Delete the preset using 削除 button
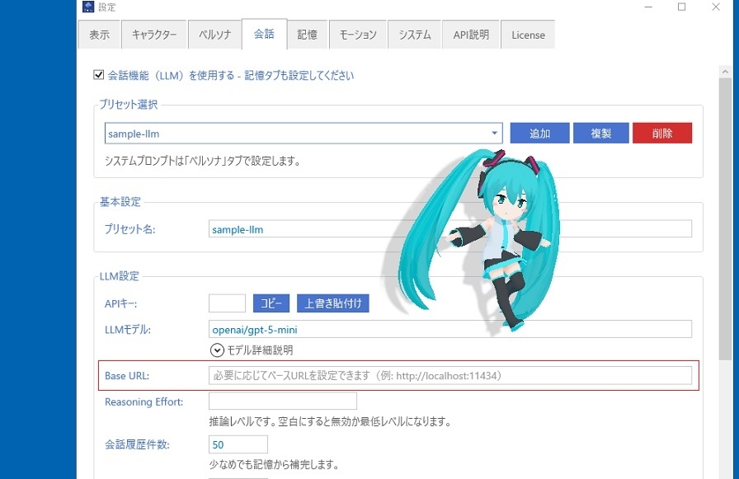The image size is (739, 479). (x=662, y=133)
